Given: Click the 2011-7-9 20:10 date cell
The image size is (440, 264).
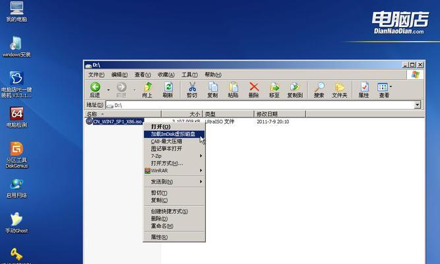Looking at the screenshot, I should (272, 121).
